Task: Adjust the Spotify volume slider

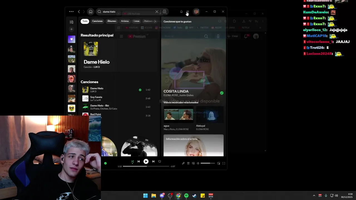Action: pyautogui.click(x=207, y=163)
